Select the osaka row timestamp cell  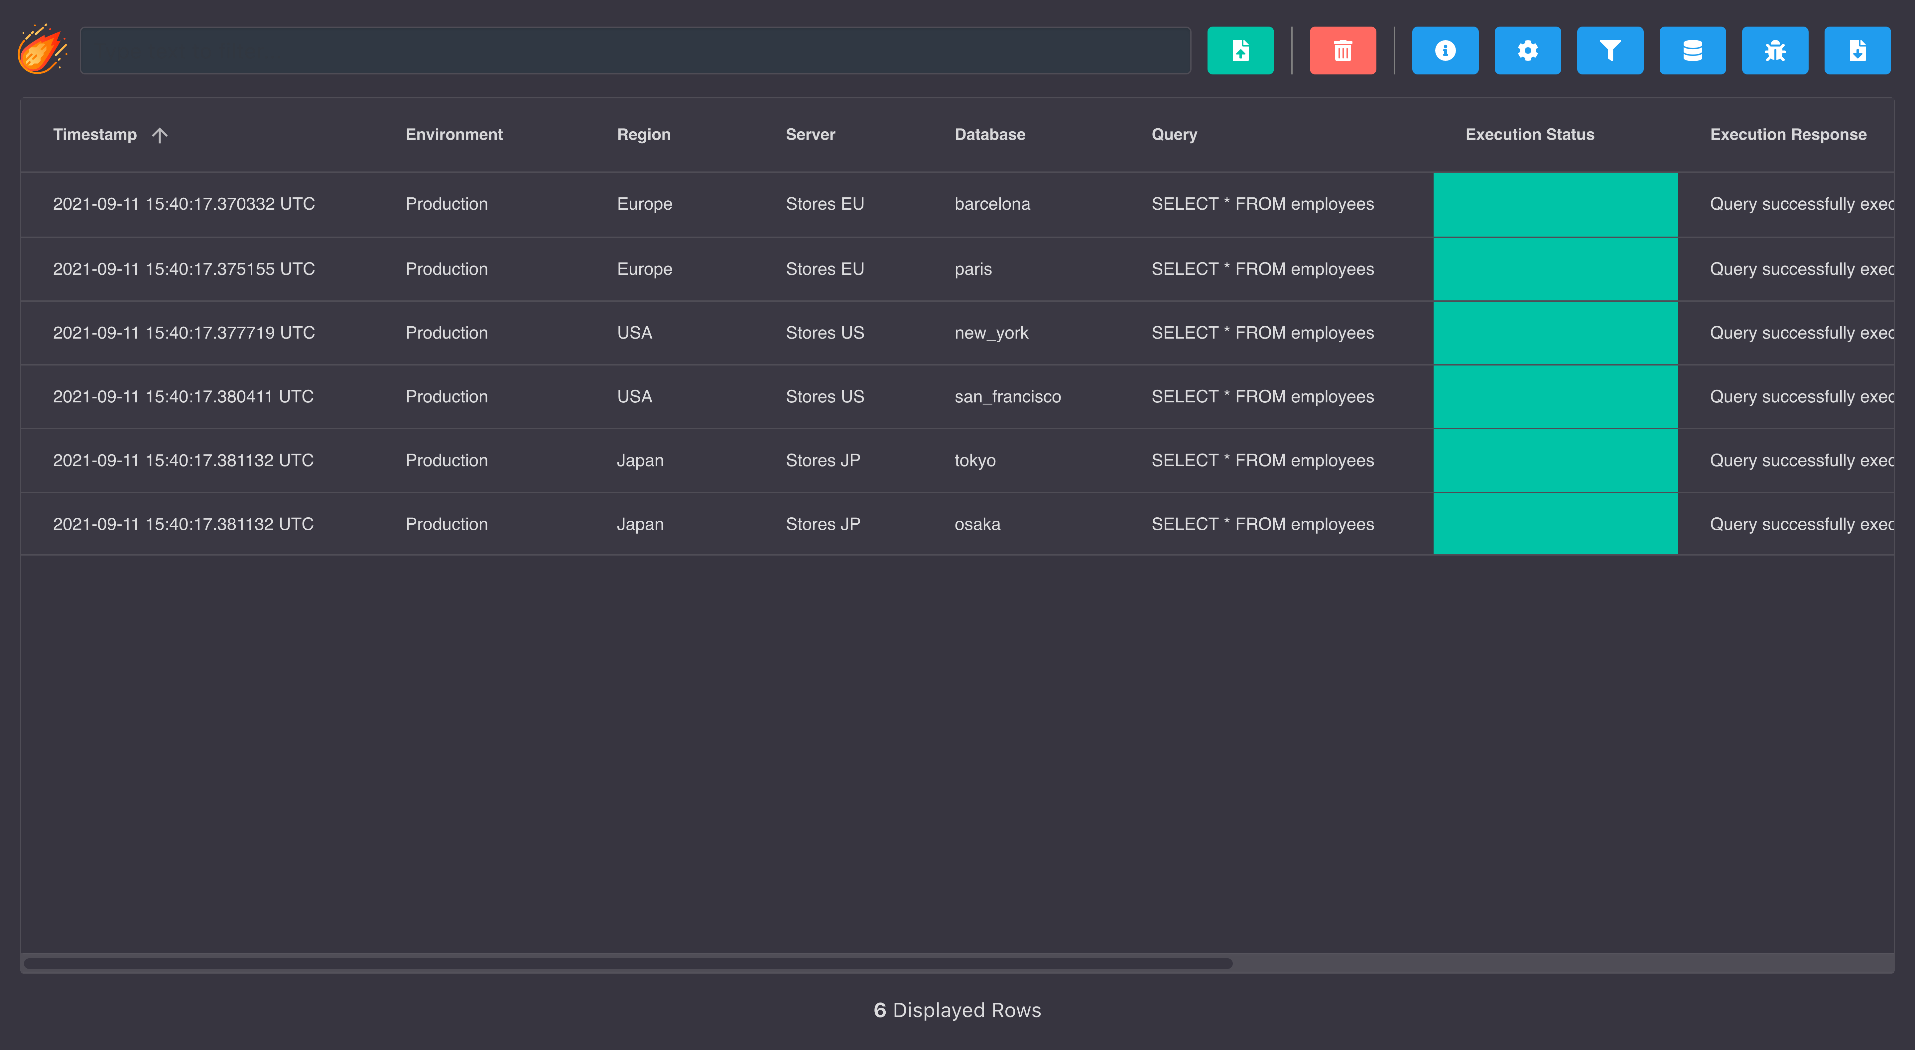point(183,525)
